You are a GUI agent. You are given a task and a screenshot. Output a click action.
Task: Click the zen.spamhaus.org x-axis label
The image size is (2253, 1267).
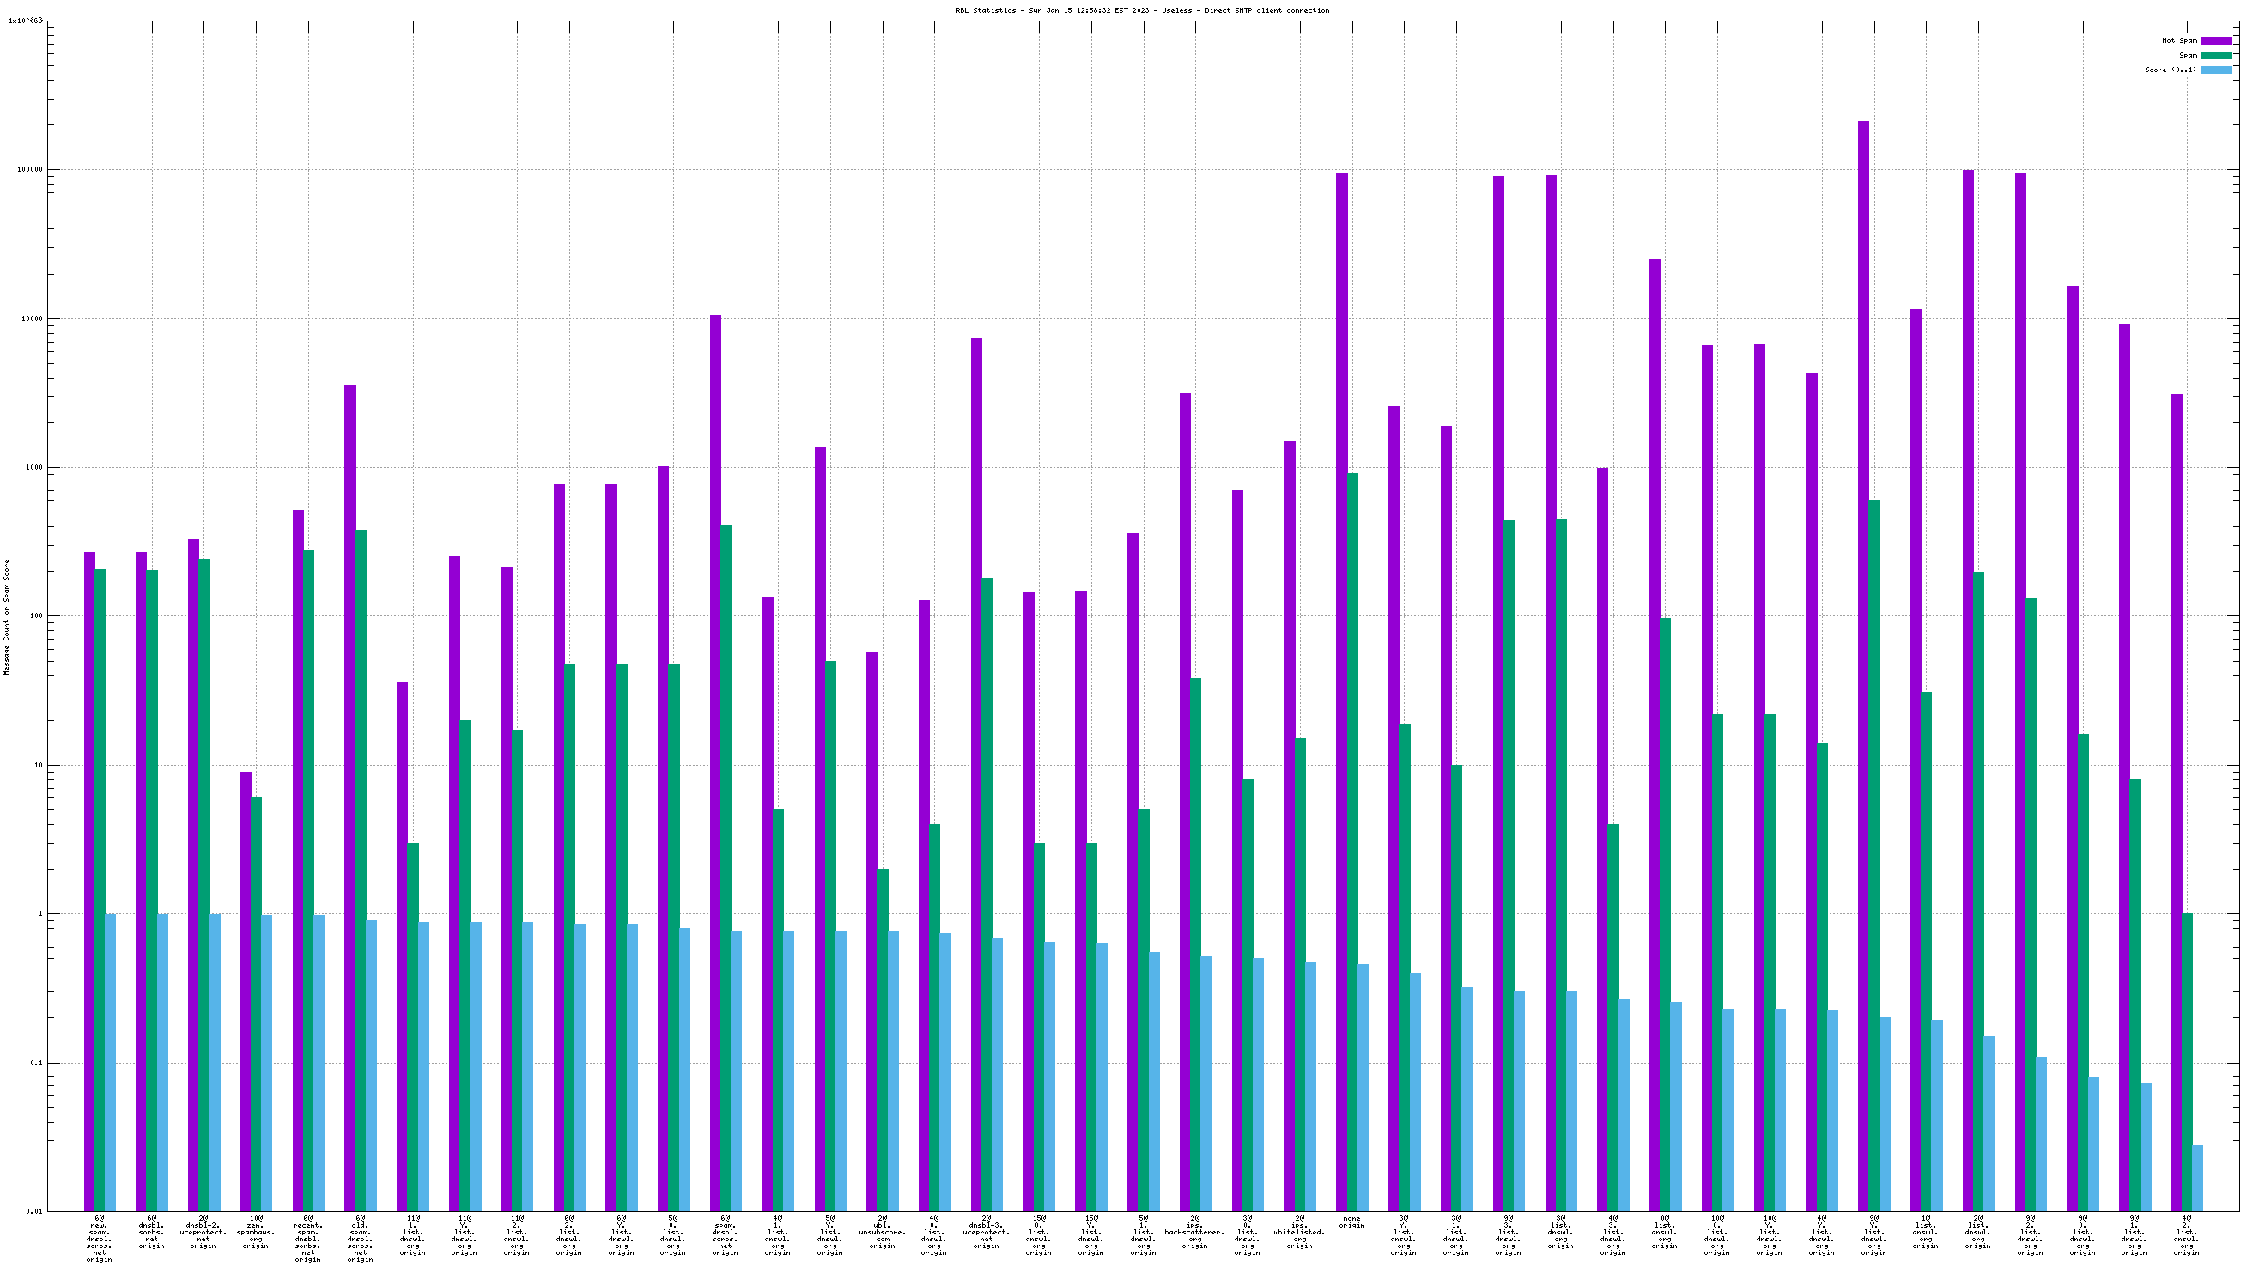255,1231
